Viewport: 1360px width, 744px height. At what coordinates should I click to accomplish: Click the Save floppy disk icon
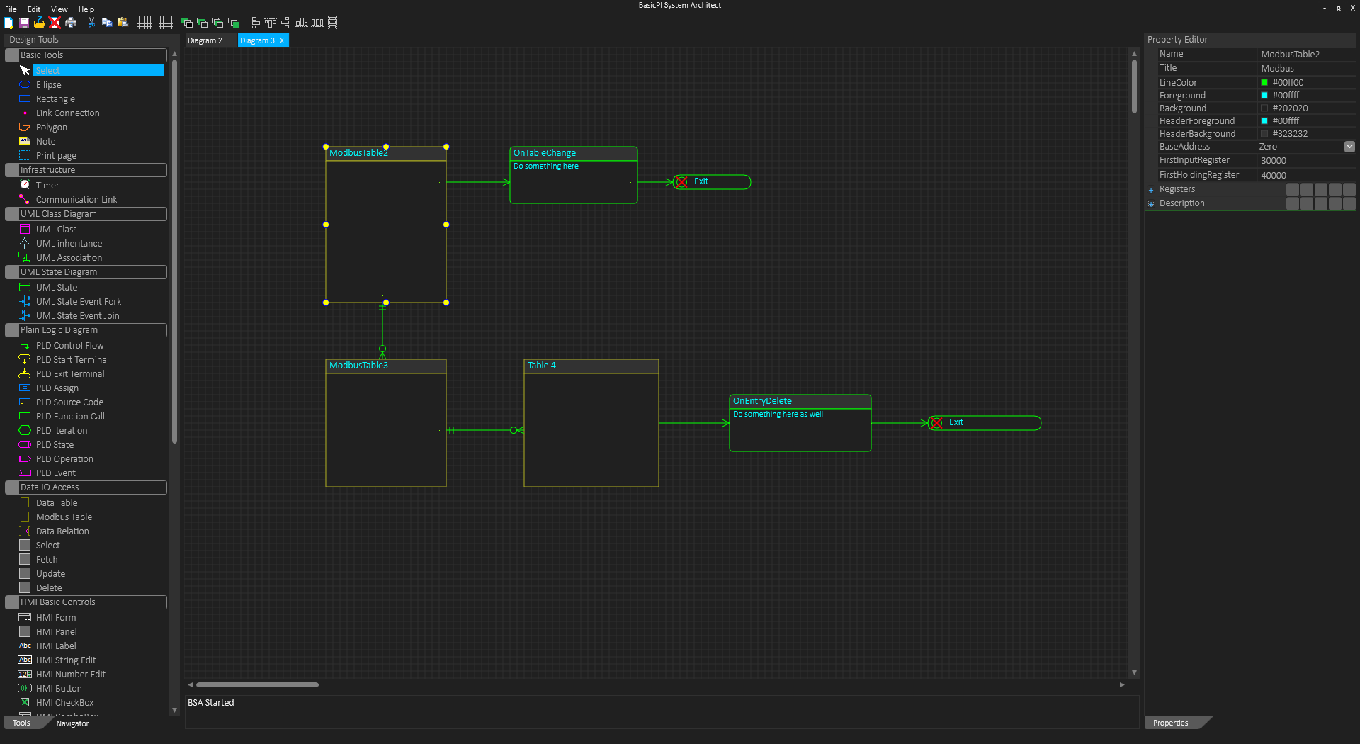click(x=24, y=23)
